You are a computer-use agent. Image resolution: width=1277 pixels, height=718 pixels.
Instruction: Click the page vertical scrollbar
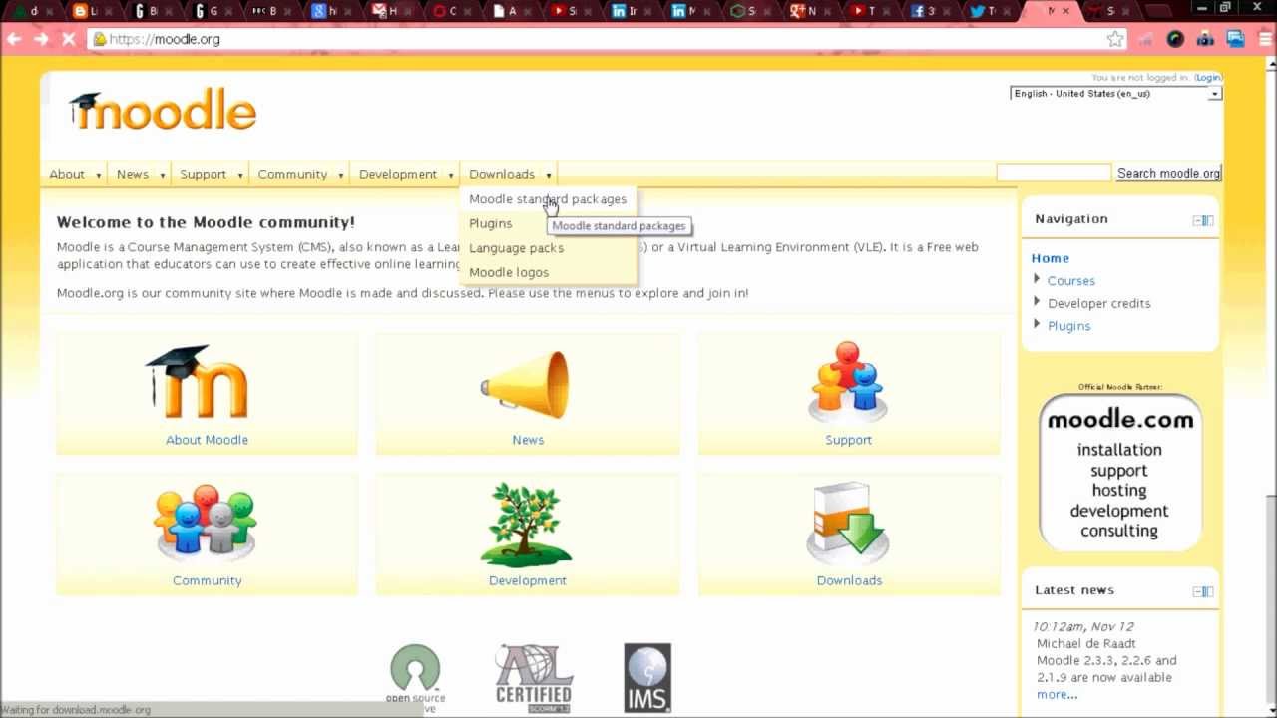click(x=1270, y=388)
